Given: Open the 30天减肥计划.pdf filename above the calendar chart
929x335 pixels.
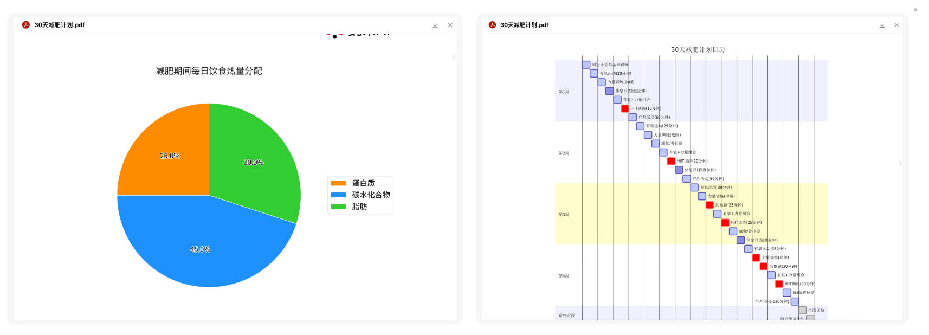Looking at the screenshot, I should click(524, 25).
